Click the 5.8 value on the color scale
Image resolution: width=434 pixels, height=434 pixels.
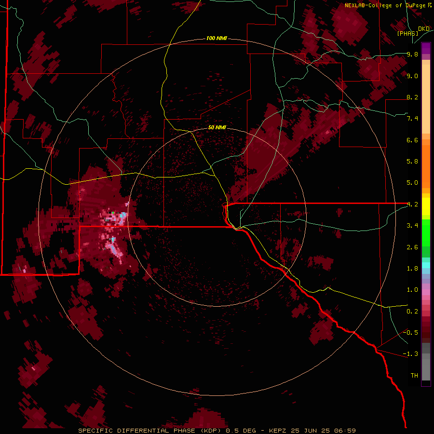tap(412, 162)
